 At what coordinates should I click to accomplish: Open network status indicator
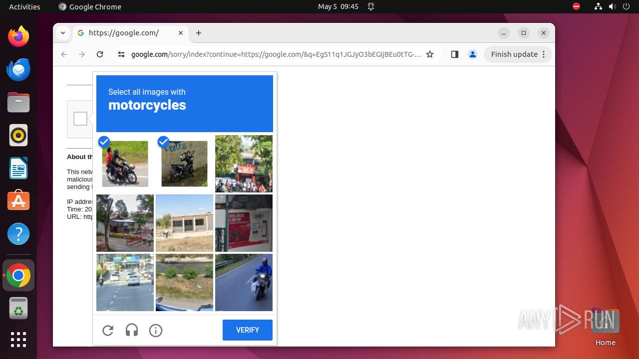tap(598, 6)
